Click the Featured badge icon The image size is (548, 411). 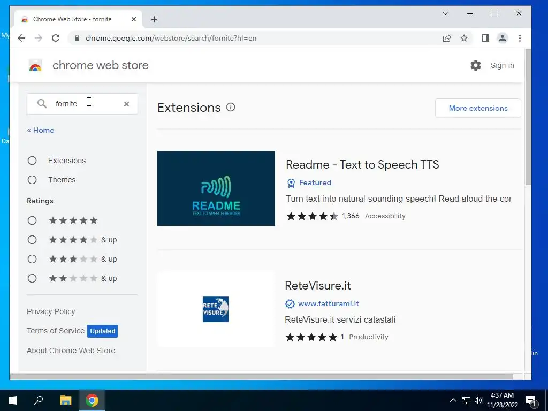[x=291, y=183]
